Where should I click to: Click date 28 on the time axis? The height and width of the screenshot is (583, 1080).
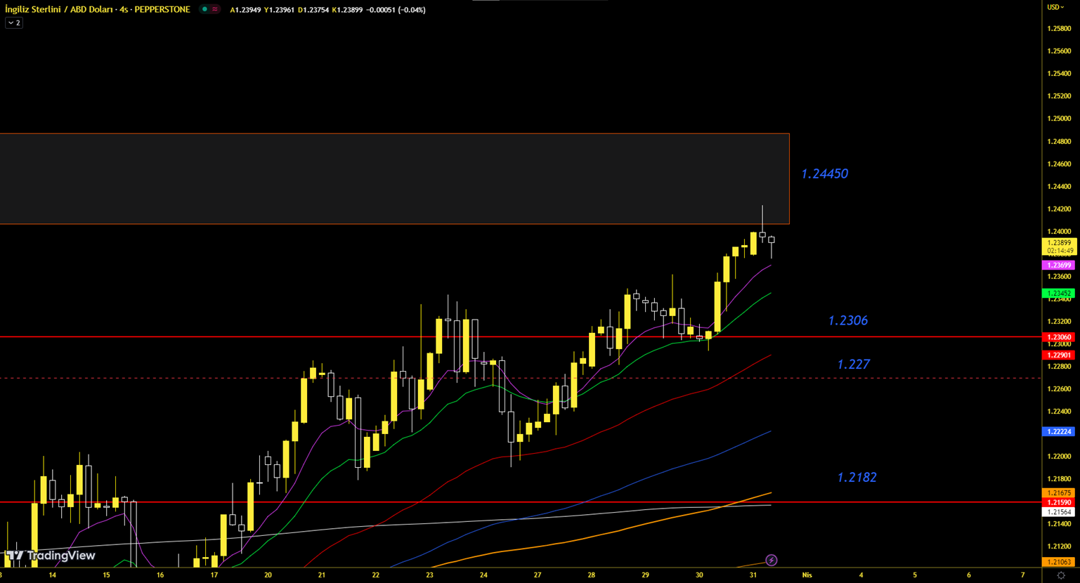click(x=592, y=575)
